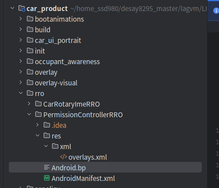Select the overlay-visual folder
The height and width of the screenshot is (188, 219).
(56, 83)
